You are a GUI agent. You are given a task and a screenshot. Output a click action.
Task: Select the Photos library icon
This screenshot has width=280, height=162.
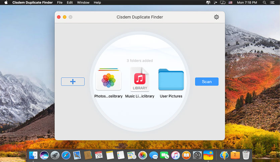click(109, 79)
